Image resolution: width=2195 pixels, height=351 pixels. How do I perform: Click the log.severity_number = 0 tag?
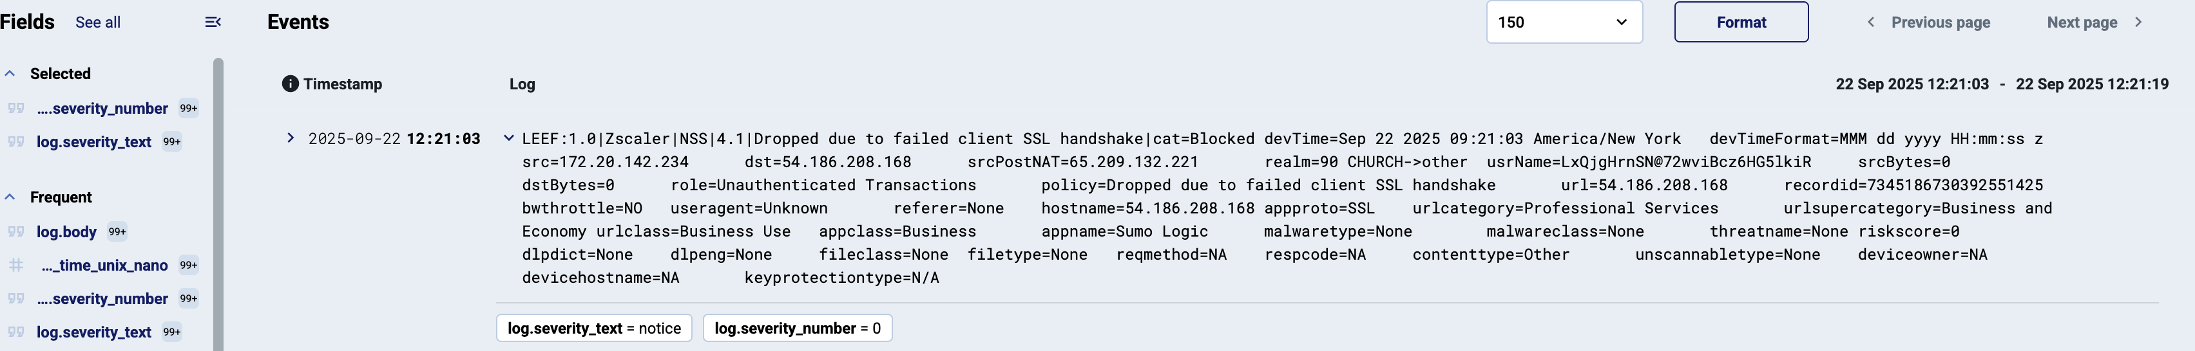[797, 328]
